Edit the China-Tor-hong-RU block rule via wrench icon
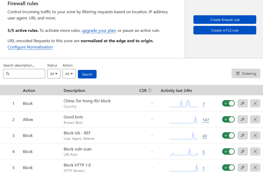263x174 pixels. point(242,104)
